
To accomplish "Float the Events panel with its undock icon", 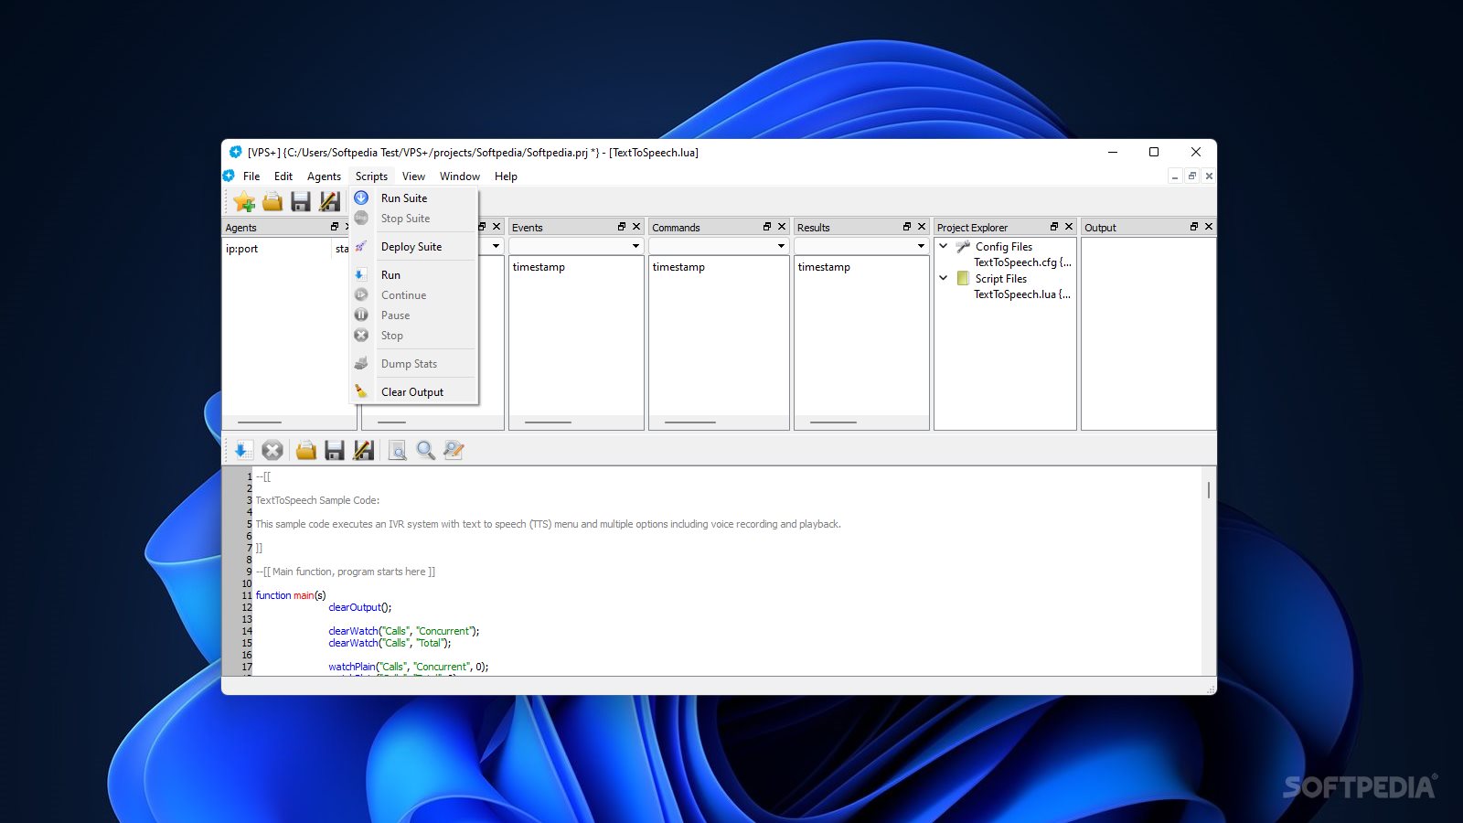I will pos(622,227).
